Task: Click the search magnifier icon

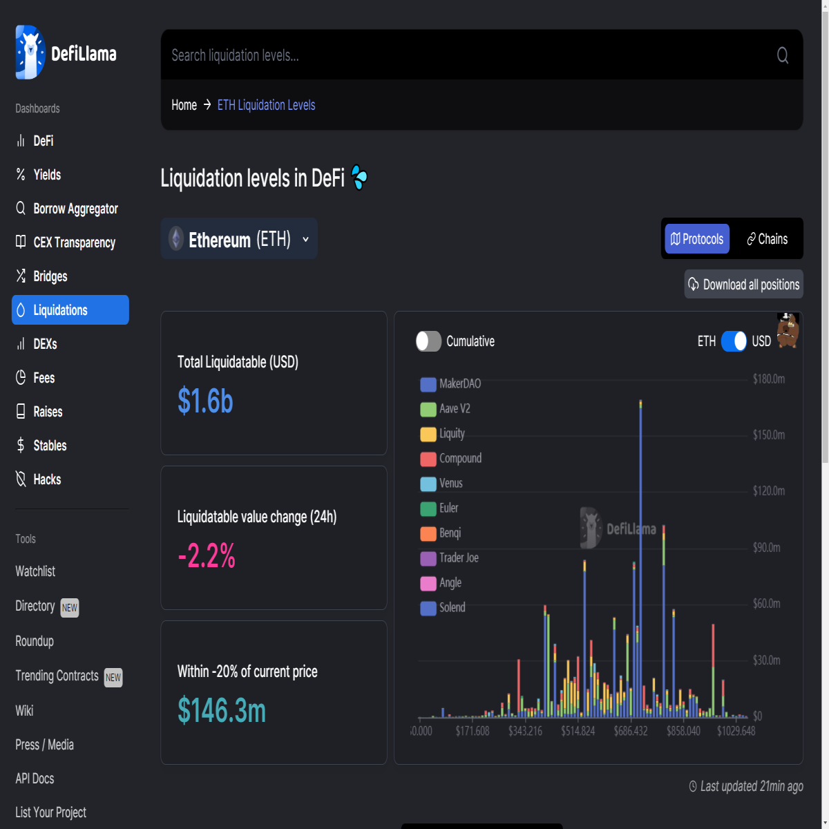Action: [x=783, y=55]
